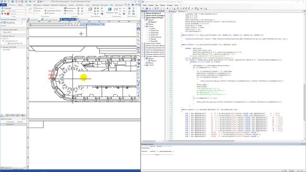The width and height of the screenshot is (306, 172).
Task: Select the Строчный текст leaf with A icon
Action: [15, 43]
